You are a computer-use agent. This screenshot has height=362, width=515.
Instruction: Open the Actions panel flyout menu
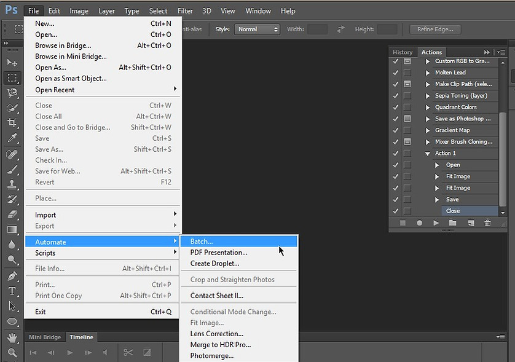coord(501,52)
